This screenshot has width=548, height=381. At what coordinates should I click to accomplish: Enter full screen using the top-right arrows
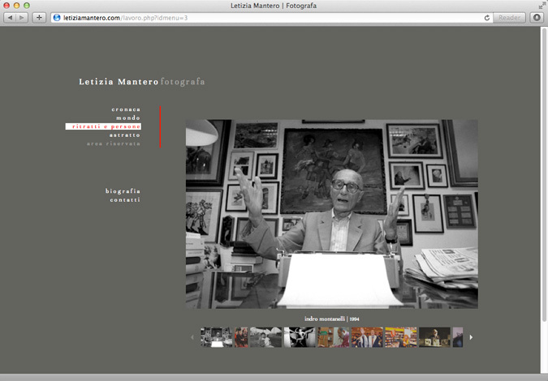[x=542, y=6]
